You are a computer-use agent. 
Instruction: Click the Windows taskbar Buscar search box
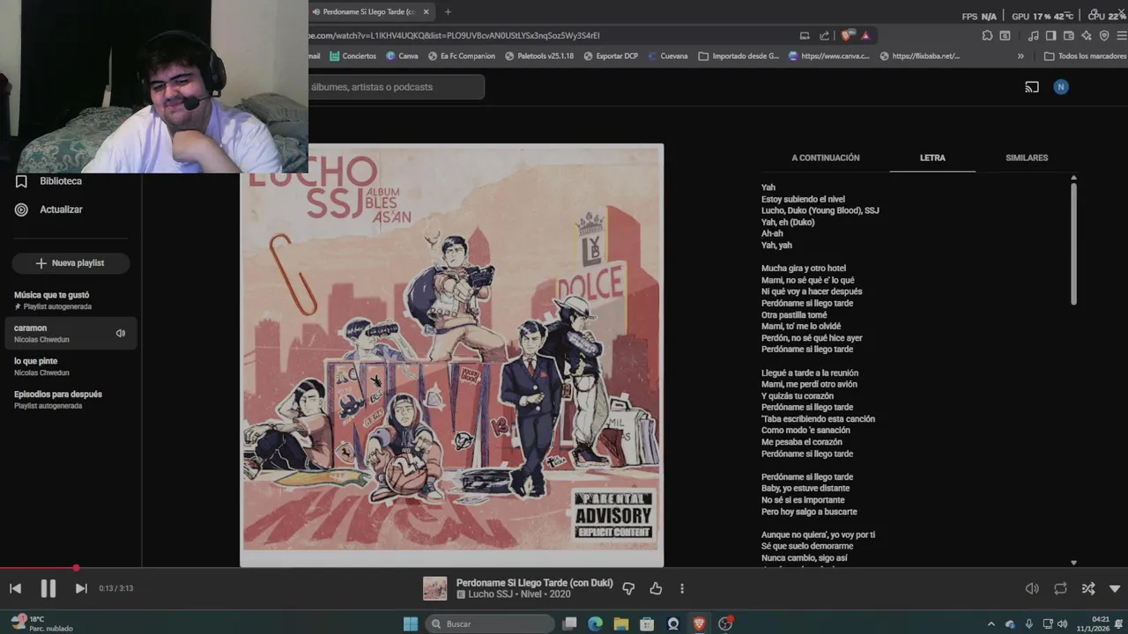[490, 623]
